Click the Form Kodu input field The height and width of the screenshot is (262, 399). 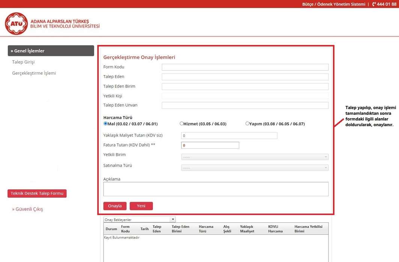245,67
